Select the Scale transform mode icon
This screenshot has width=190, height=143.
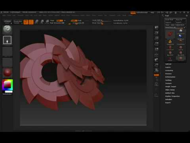coord(42,22)
